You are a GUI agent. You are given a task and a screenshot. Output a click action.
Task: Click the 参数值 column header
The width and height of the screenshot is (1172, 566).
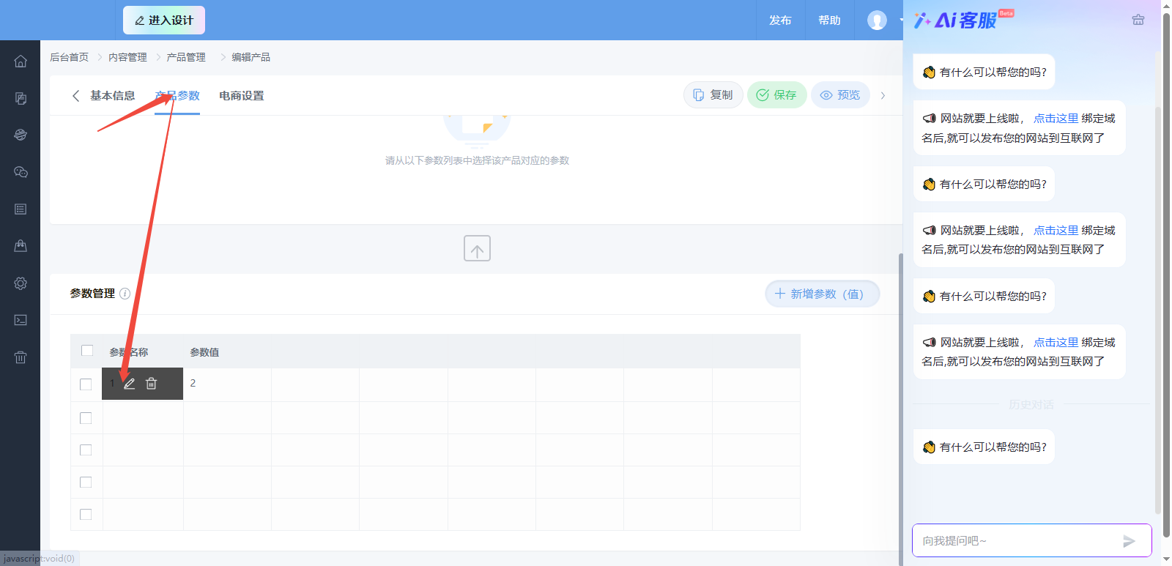point(204,352)
